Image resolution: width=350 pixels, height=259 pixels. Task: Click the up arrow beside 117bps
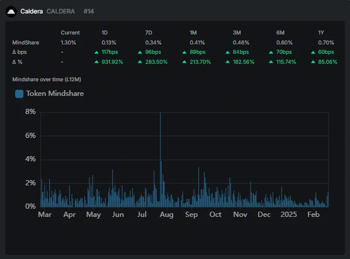coord(97,53)
